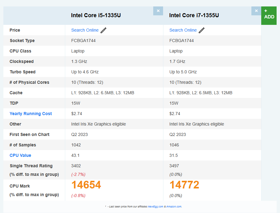Click the single thread rating 3402
280x213 pixels.
coord(76,166)
